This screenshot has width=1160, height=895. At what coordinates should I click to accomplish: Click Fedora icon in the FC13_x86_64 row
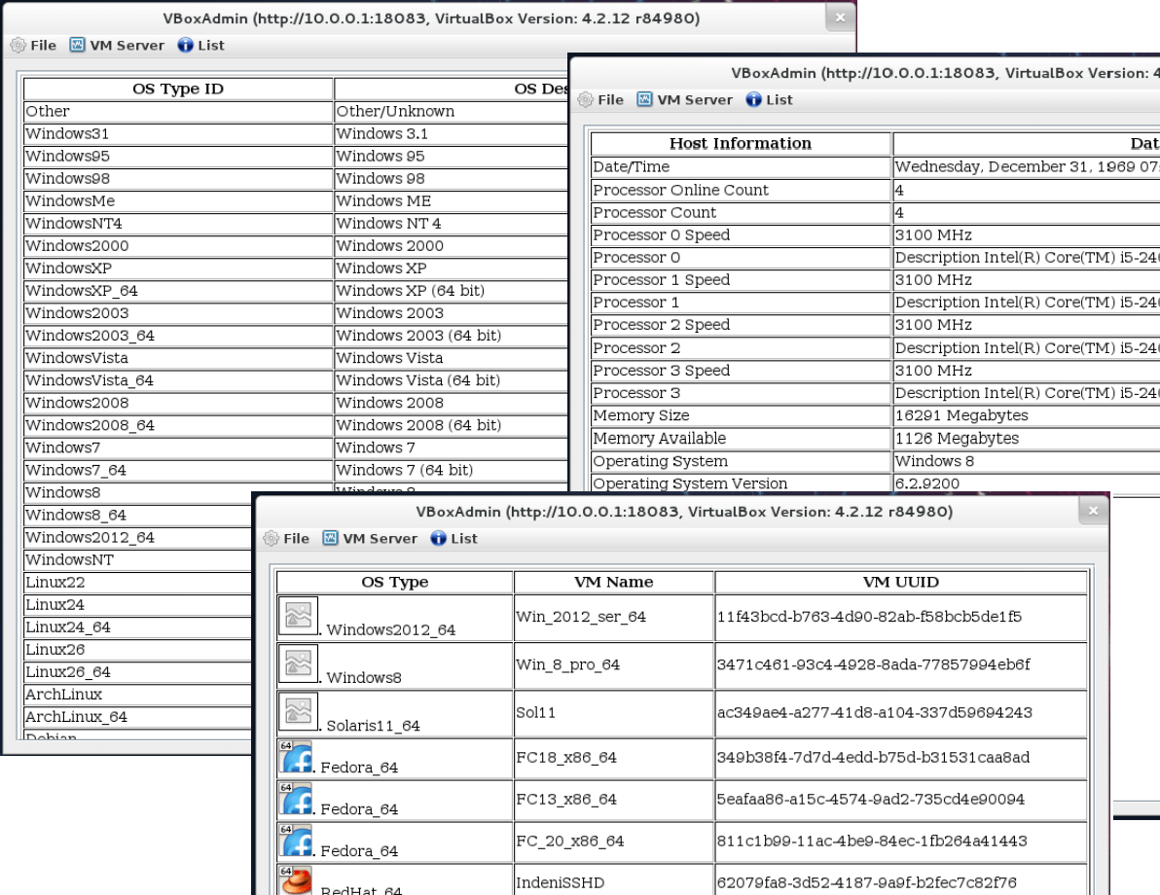coord(296,799)
